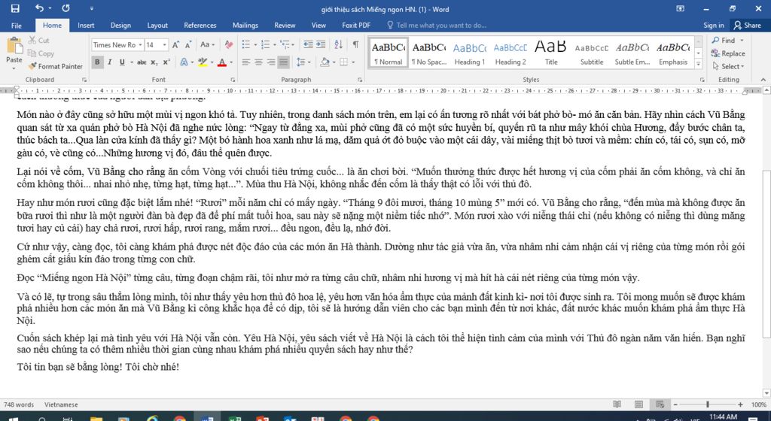The image size is (771, 421).
Task: Collapse the ribbon with the chevron
Action: click(x=763, y=80)
